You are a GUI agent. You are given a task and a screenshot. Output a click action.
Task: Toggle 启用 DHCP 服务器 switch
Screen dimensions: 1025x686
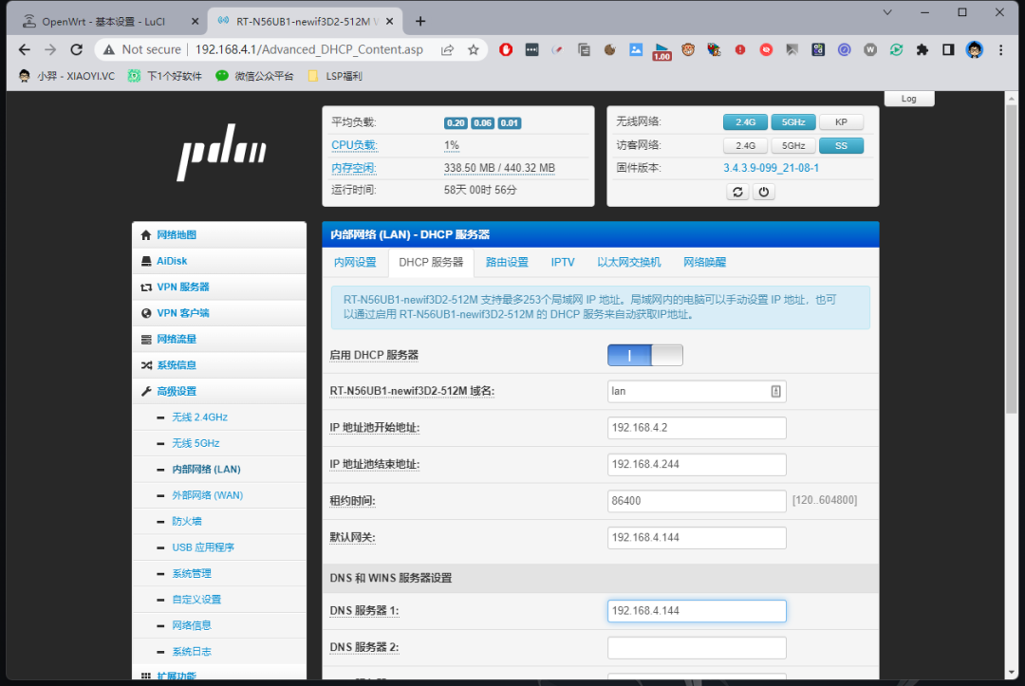pyautogui.click(x=645, y=356)
